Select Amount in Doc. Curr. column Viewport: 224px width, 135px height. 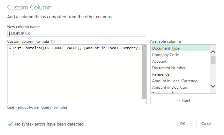[180, 87]
